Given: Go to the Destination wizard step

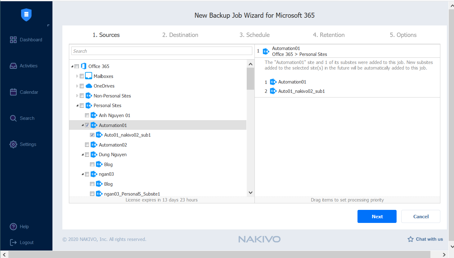Looking at the screenshot, I should point(180,35).
